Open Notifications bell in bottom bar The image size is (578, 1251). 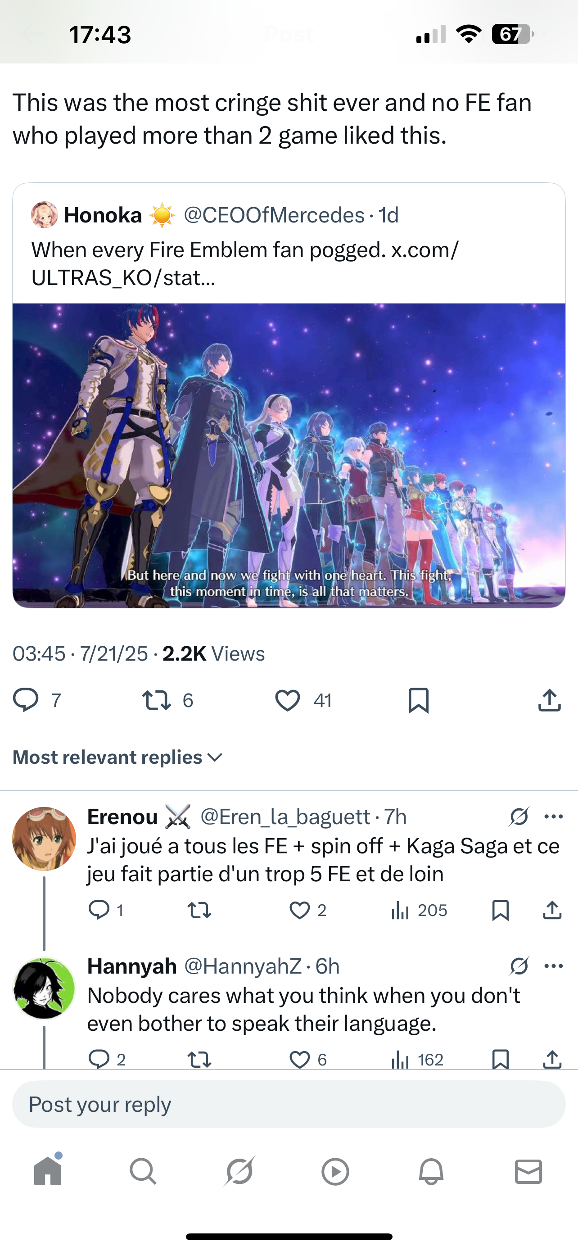click(x=431, y=1172)
